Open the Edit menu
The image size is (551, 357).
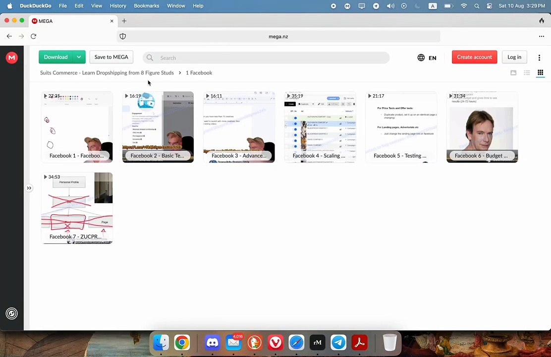[79, 5]
